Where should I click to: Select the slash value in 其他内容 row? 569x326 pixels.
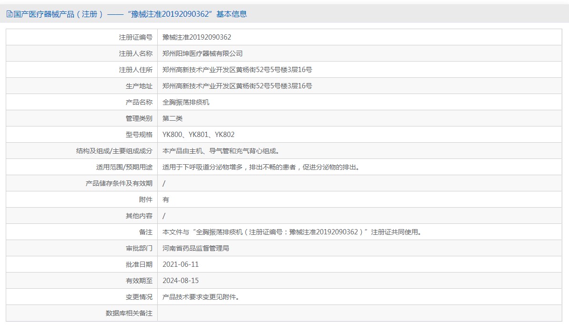(164, 216)
